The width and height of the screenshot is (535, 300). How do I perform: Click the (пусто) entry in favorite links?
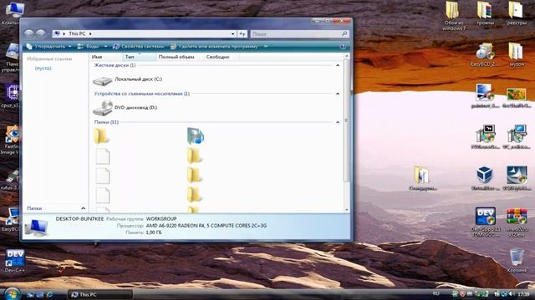43,68
